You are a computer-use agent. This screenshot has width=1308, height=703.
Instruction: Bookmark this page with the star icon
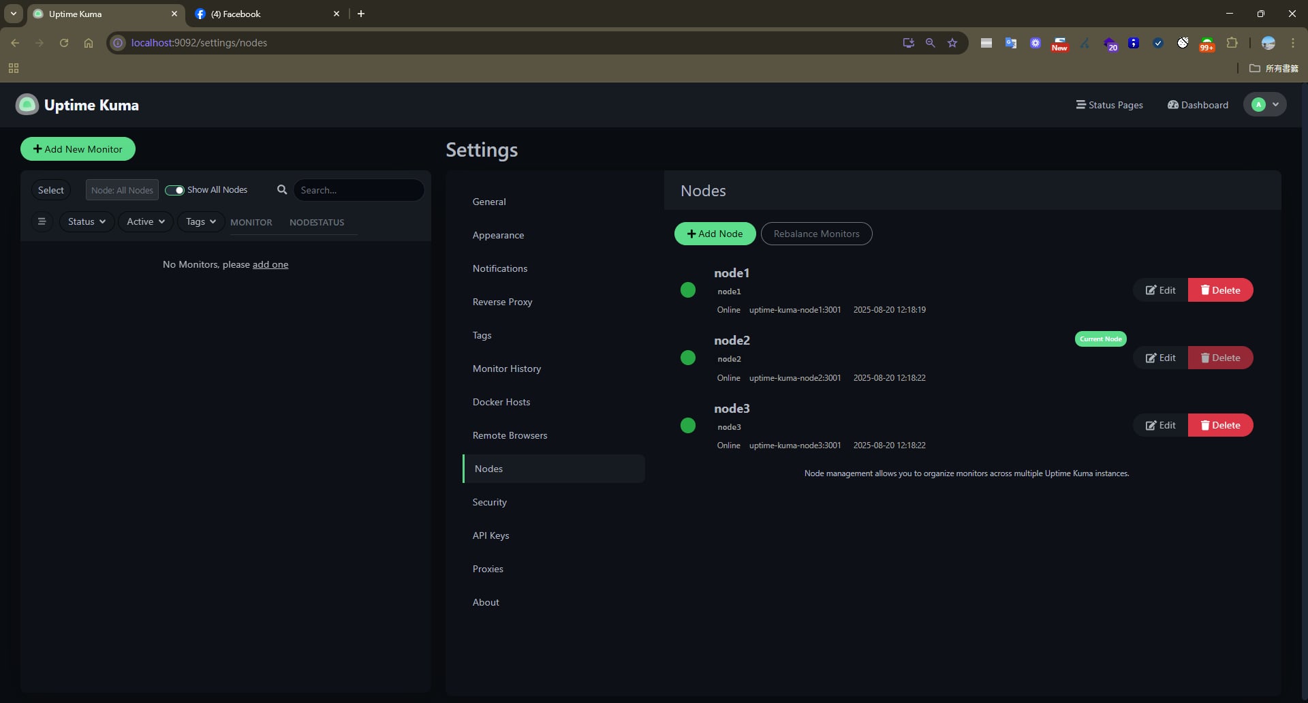point(952,43)
